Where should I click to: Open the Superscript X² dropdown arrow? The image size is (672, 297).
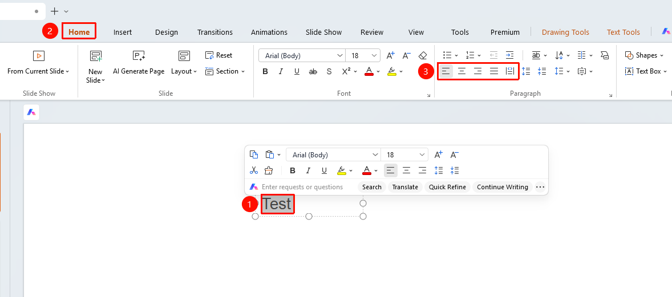point(356,72)
